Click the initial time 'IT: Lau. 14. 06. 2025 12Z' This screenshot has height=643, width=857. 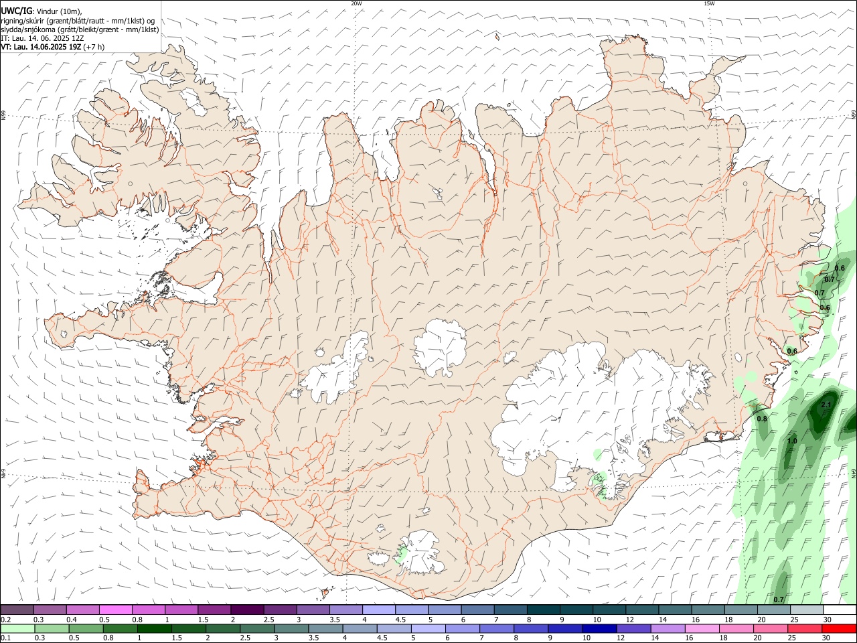42,38
